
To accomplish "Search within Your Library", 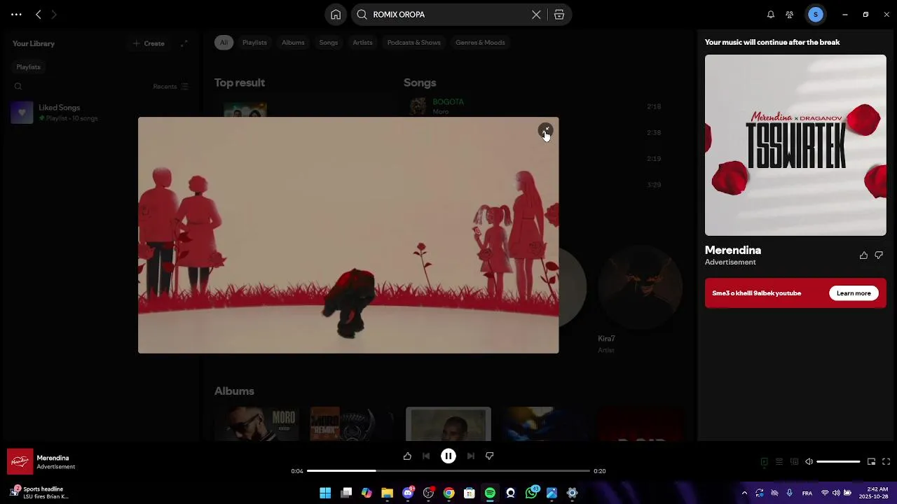I will coord(18,87).
